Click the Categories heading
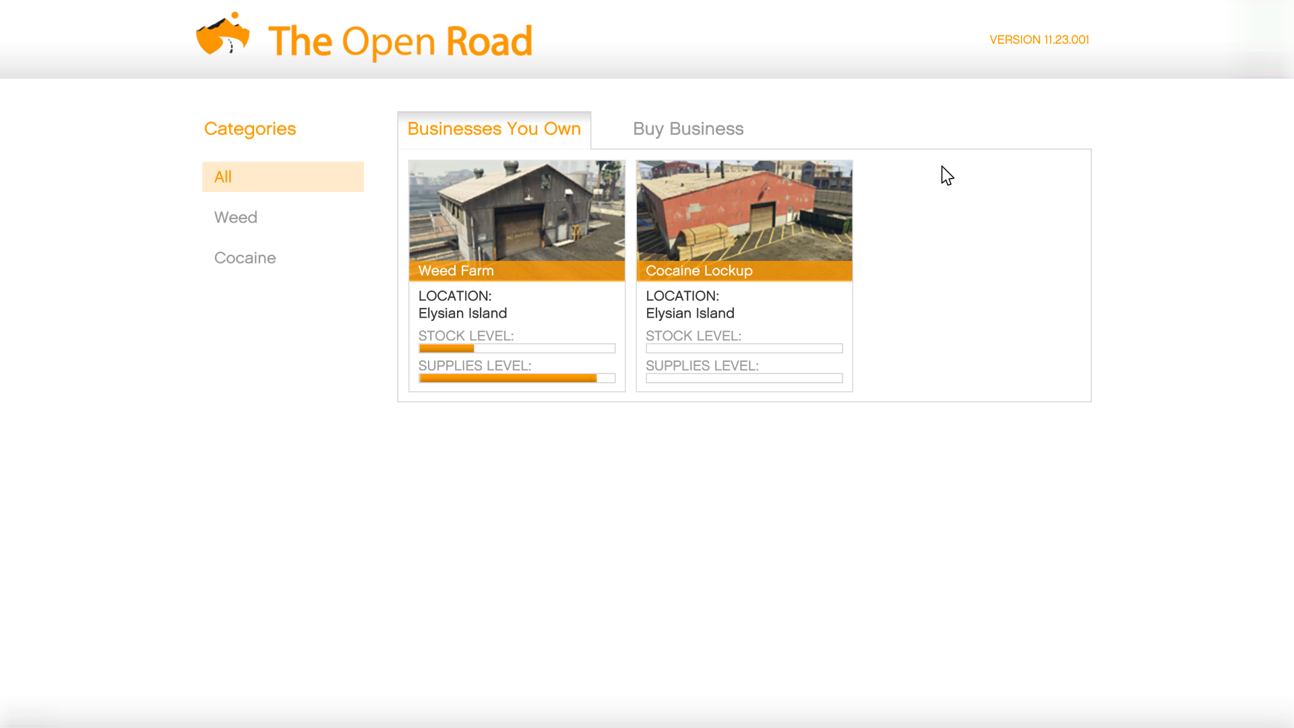 tap(249, 129)
